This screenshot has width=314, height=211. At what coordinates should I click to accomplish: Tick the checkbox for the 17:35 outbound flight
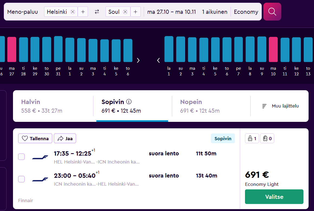[21, 157]
